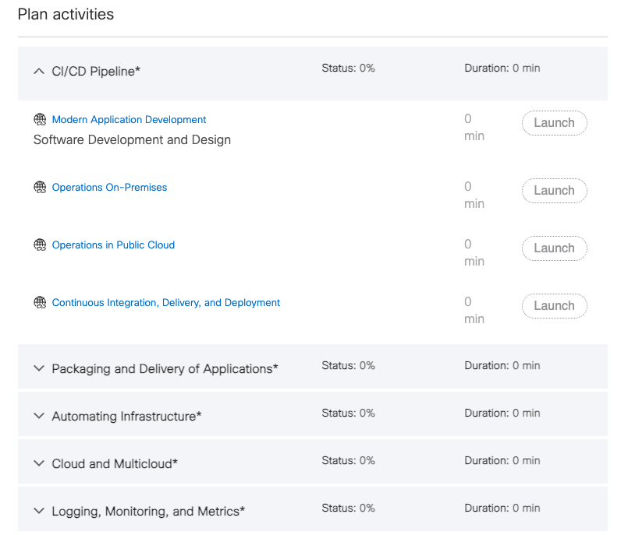Image resolution: width=628 pixels, height=535 pixels.
Task: Click the Status 0% text in CI/CD Pipeline header
Action: 348,68
